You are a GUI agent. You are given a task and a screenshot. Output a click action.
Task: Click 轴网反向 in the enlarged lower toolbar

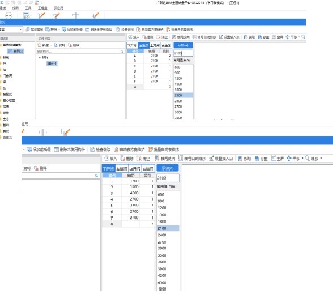165,159
